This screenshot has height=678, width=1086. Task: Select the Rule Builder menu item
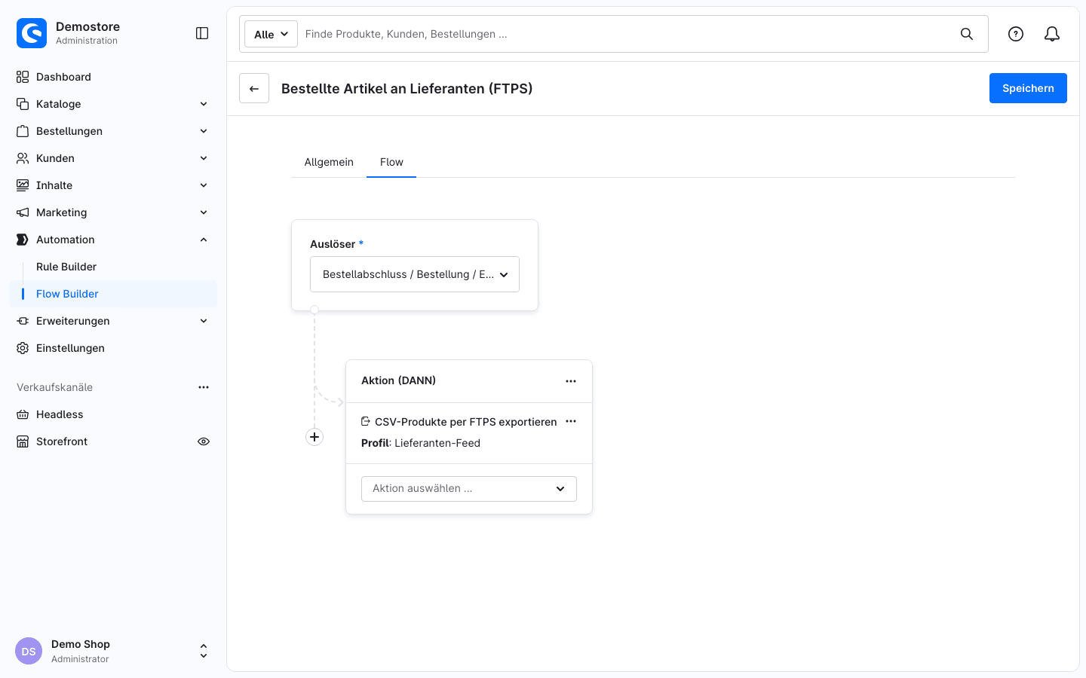(x=66, y=267)
